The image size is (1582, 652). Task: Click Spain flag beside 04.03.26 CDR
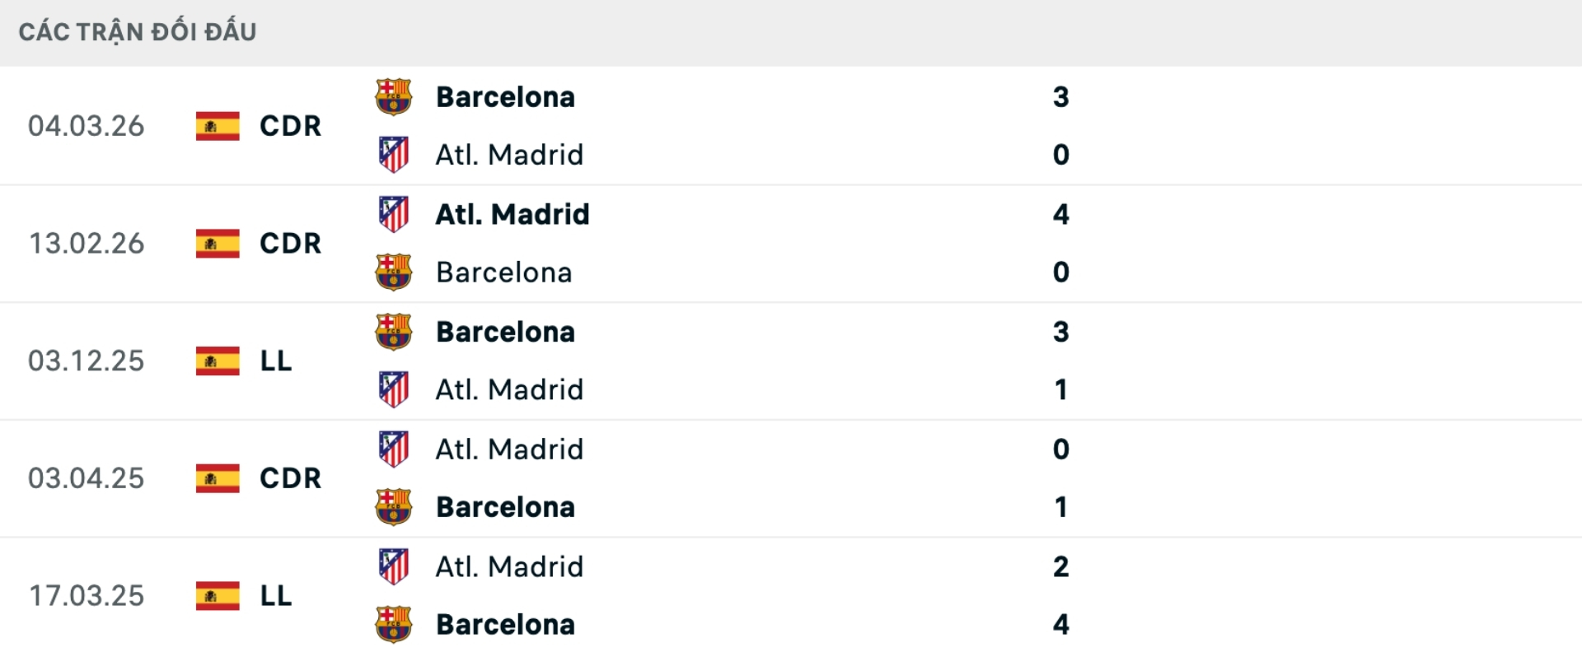tap(218, 126)
